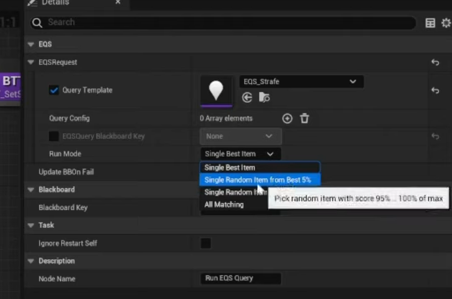Collapse the Blackboard category
This screenshot has width=452, height=299.
31,189
